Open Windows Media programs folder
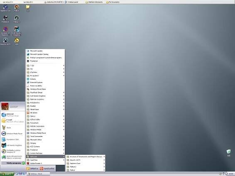235x176 pixels. [46, 130]
